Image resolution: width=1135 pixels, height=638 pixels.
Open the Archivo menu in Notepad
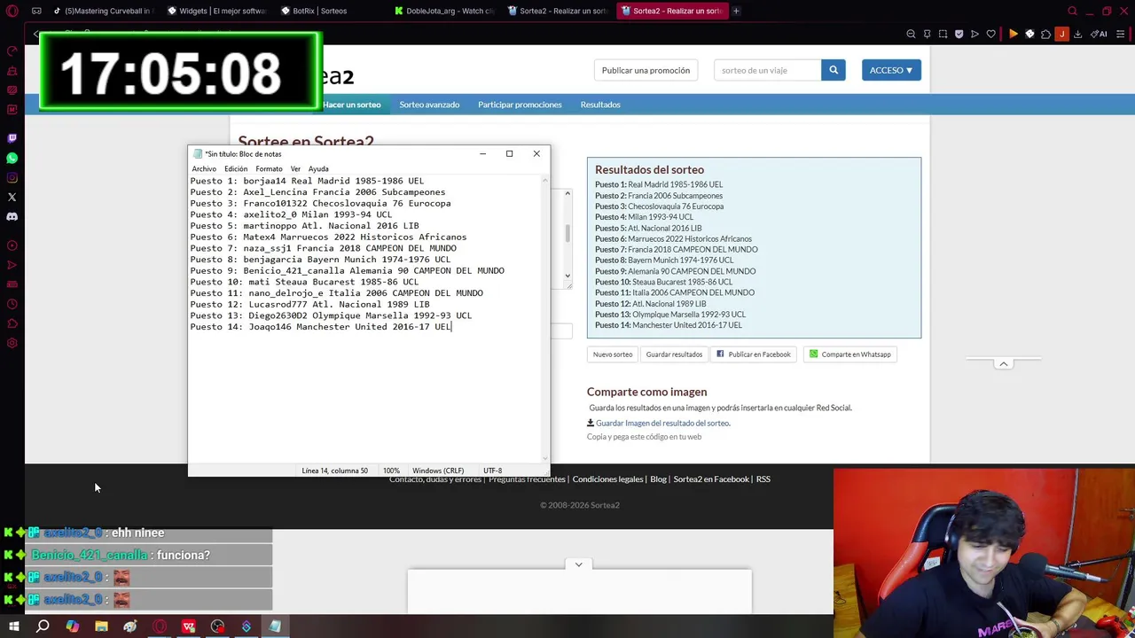(204, 168)
